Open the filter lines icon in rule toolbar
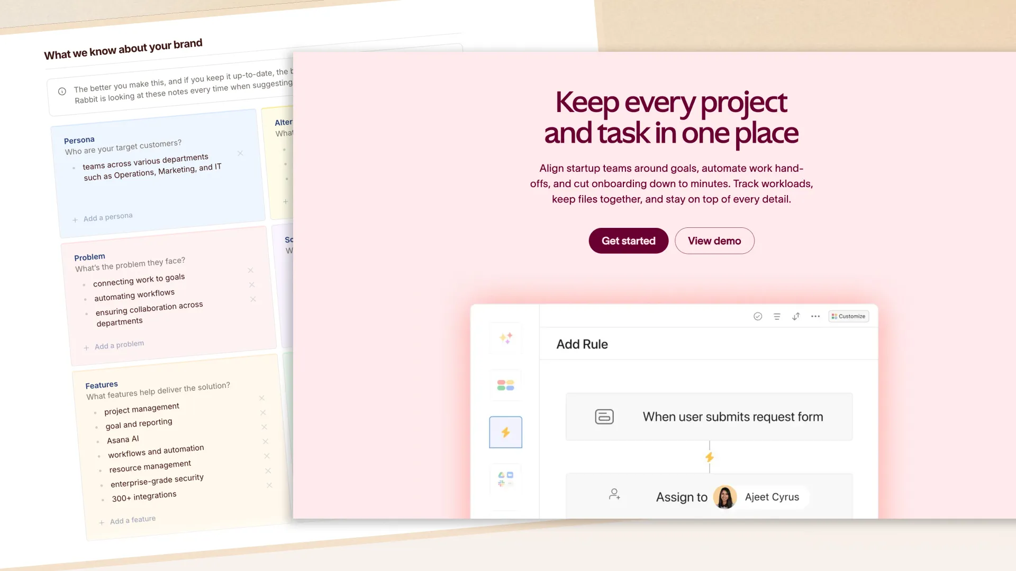The image size is (1016, 571). tap(777, 316)
